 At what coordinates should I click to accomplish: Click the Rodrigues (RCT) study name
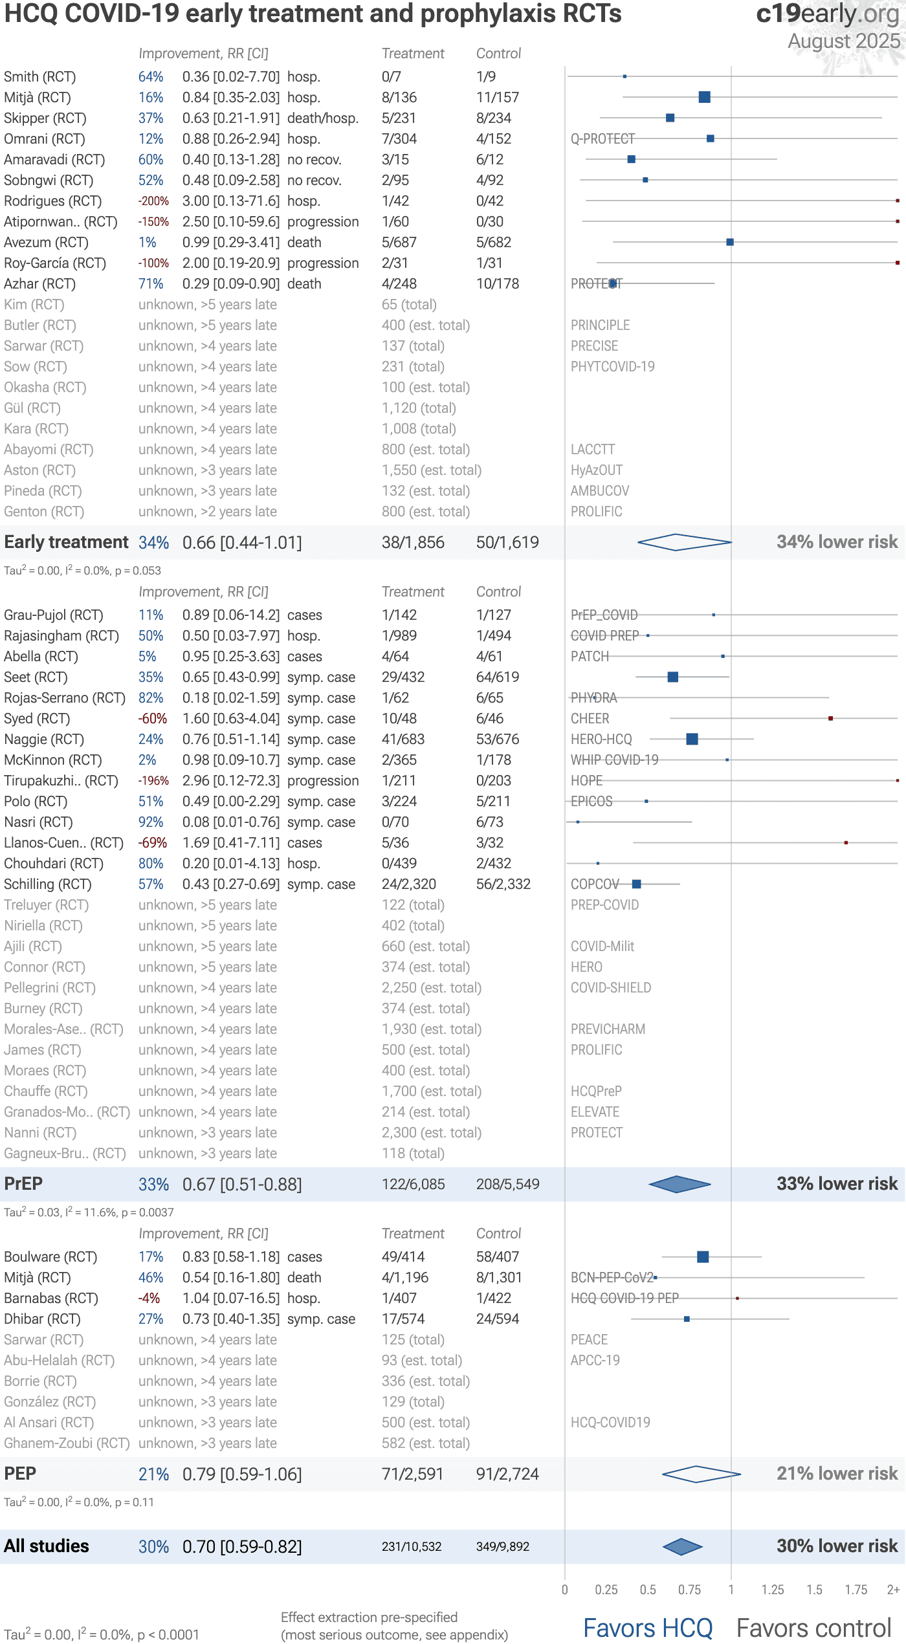pos(53,201)
